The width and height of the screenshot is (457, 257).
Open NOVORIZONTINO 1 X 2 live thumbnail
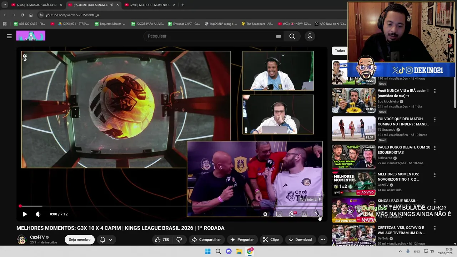tap(353, 184)
